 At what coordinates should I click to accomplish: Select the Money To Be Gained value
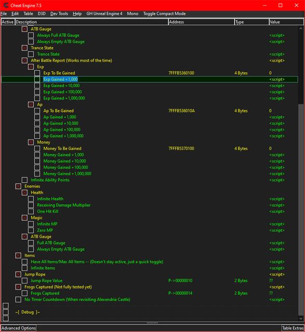[x=270, y=149]
